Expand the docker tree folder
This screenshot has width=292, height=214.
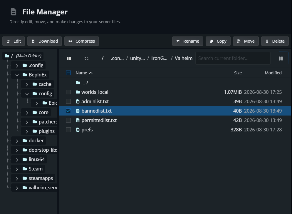tap(17, 141)
